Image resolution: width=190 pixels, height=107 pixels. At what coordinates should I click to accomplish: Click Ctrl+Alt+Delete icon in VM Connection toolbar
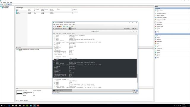point(53,26)
